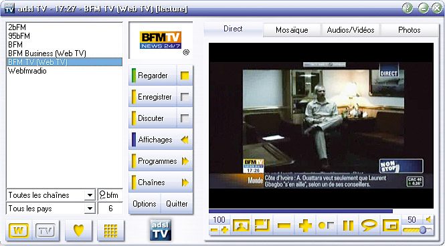This screenshot has width=445, height=246.
Task: Open the 'Toutes les chaînes' dropdown
Action: (90, 195)
